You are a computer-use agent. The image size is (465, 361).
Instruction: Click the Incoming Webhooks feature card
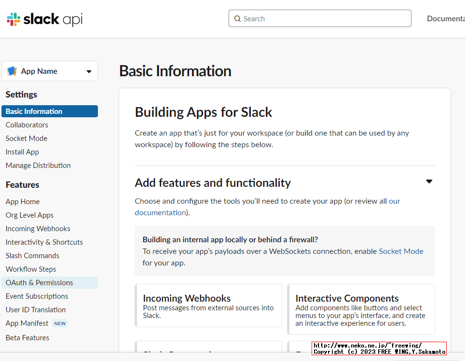pos(208,305)
